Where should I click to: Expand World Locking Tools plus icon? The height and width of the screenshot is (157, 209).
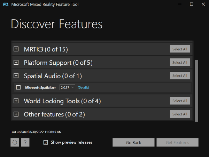(x=16, y=101)
